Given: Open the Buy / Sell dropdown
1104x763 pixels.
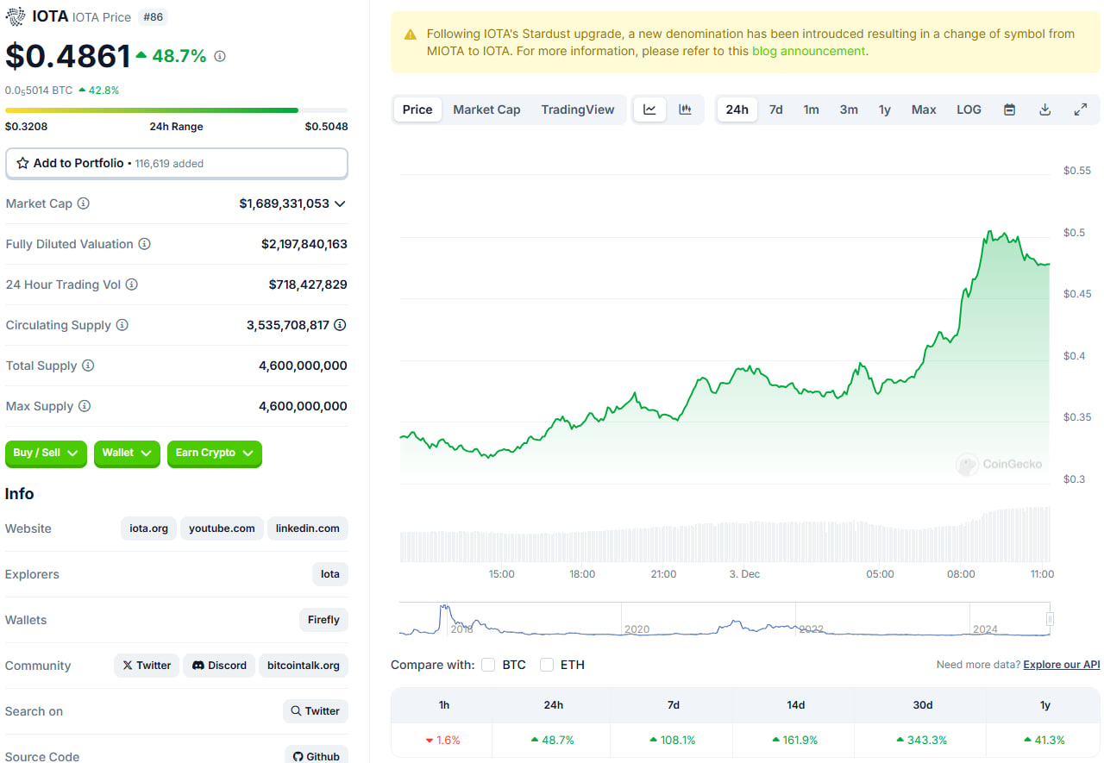Looking at the screenshot, I should [x=47, y=453].
